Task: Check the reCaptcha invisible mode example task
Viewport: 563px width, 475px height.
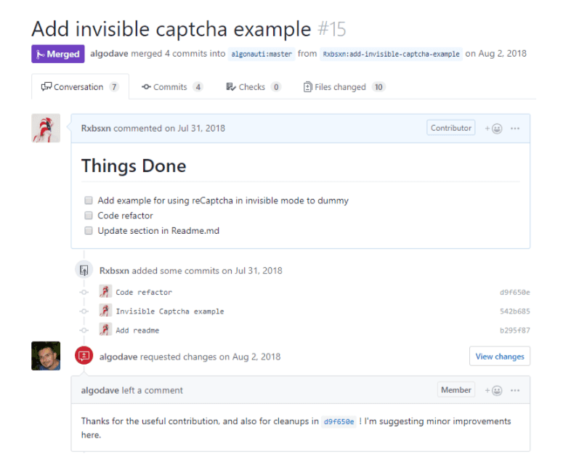Action: click(x=89, y=200)
